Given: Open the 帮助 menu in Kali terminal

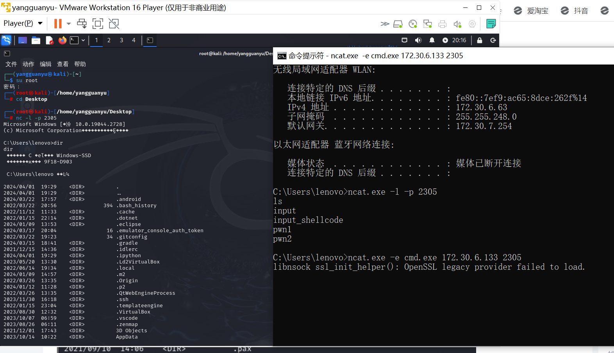Looking at the screenshot, I should (x=80, y=64).
